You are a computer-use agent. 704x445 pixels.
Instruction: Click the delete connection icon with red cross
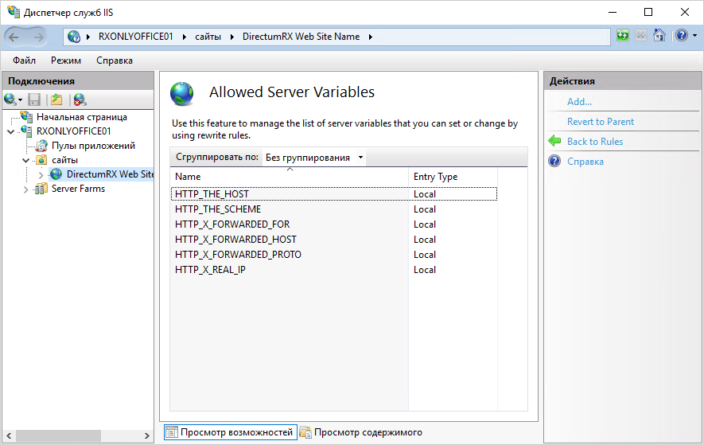(79, 100)
